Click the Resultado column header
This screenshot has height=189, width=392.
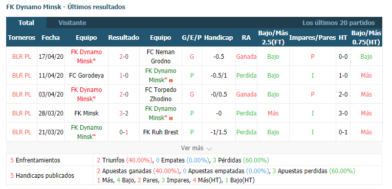point(124,38)
